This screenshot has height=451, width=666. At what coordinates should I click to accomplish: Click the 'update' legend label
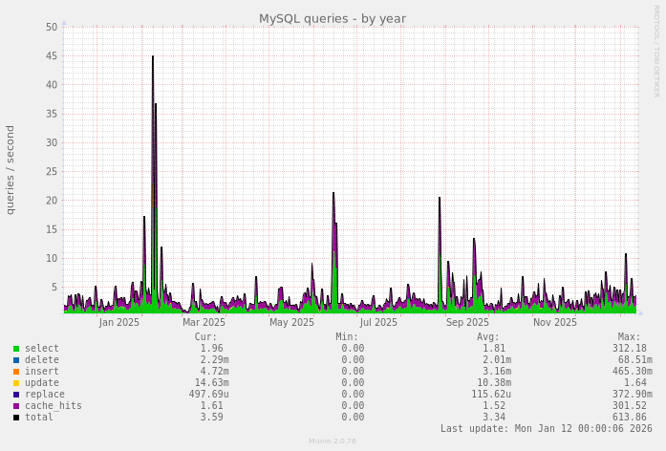tap(42, 382)
